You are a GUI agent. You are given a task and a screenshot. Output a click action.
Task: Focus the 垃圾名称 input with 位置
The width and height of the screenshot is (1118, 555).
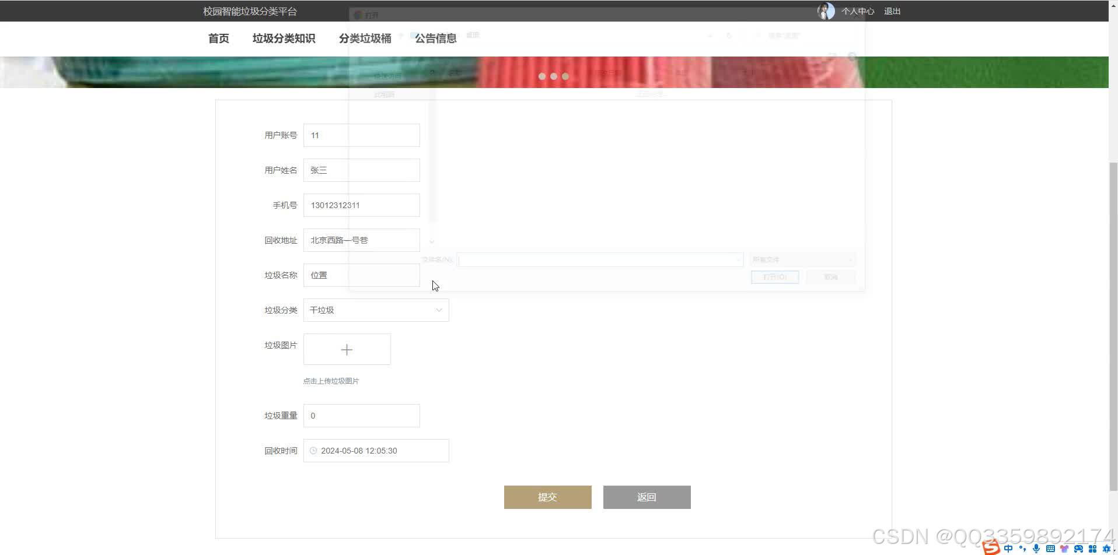click(x=361, y=275)
